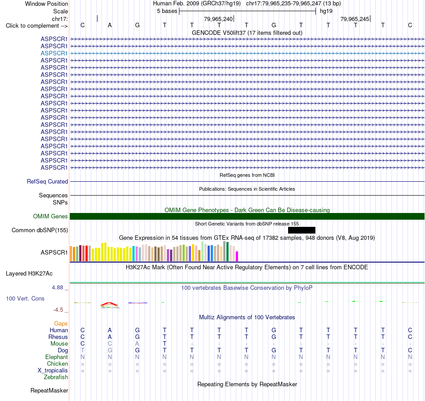
Task: Select the X_tropicalis species label
Action: (x=53, y=371)
